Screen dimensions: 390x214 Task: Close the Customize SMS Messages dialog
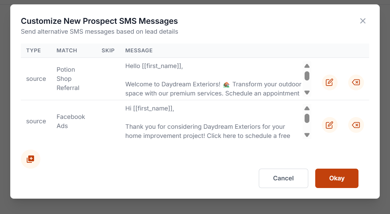[x=363, y=21]
